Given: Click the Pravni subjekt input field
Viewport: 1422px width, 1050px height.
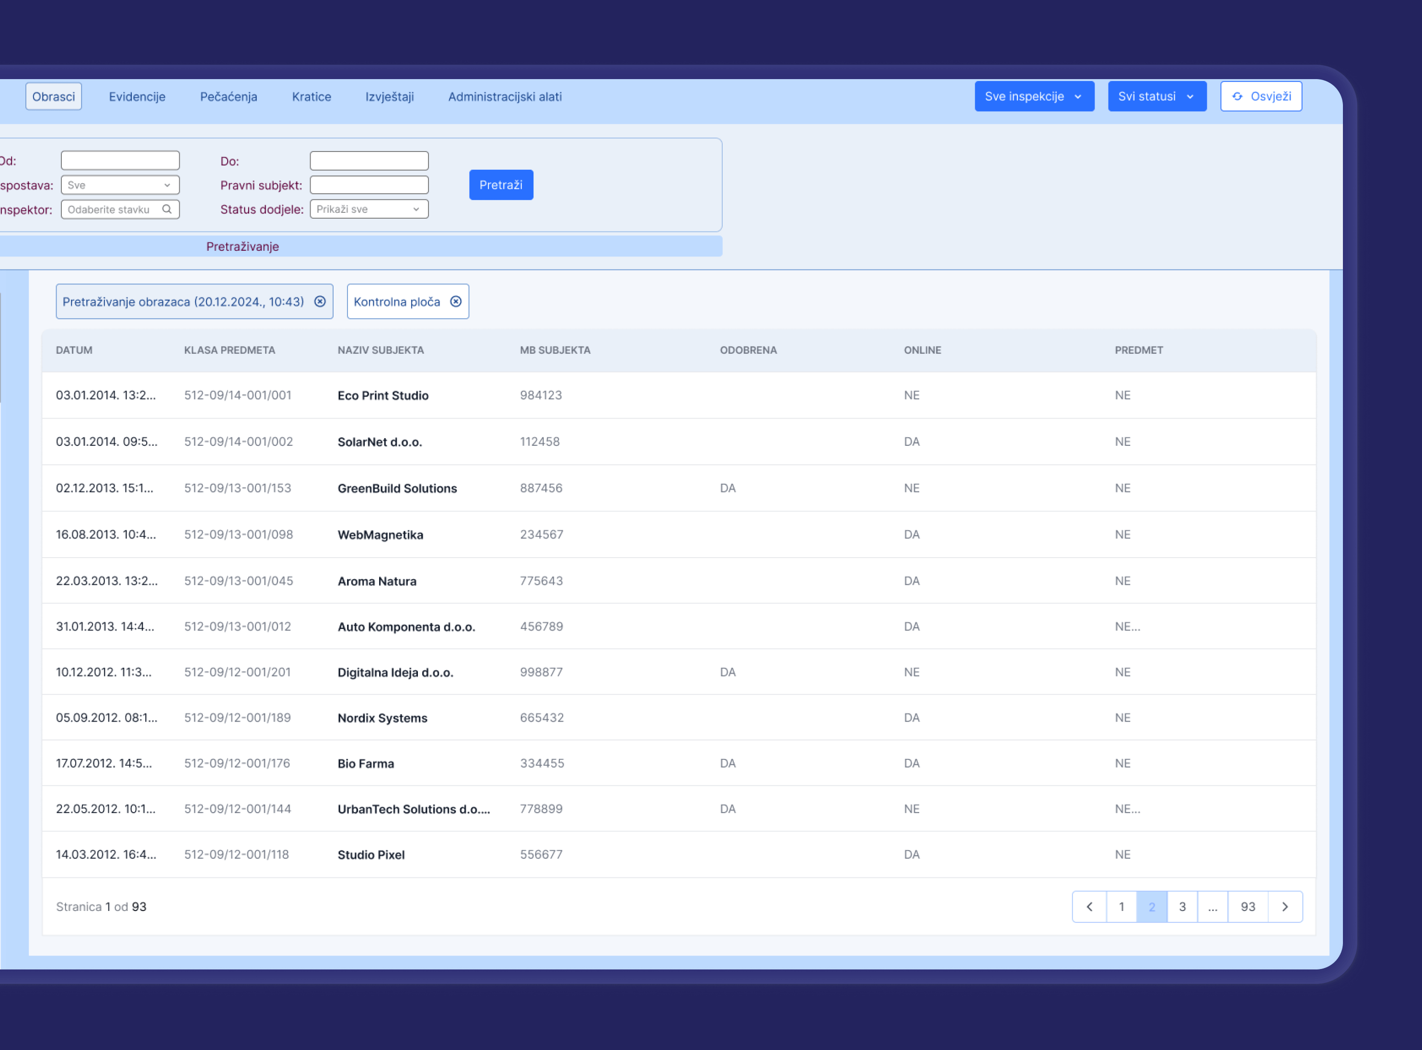Looking at the screenshot, I should click(369, 185).
